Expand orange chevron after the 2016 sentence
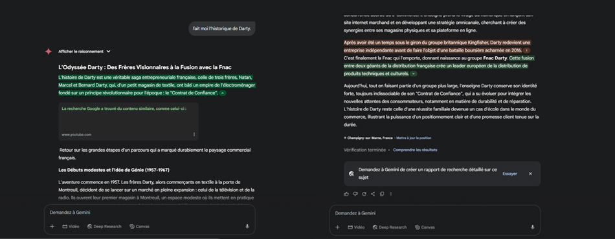Screen dimensions: 615x239 click(x=526, y=50)
